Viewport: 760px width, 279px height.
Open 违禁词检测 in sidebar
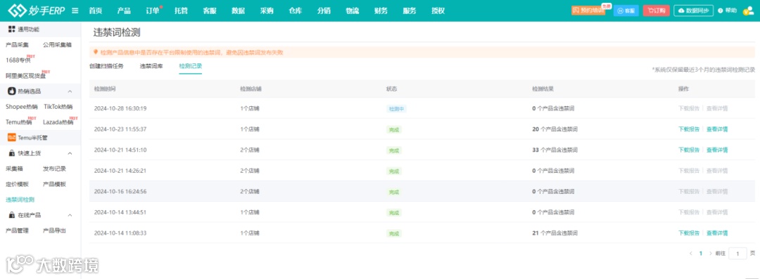pos(20,200)
